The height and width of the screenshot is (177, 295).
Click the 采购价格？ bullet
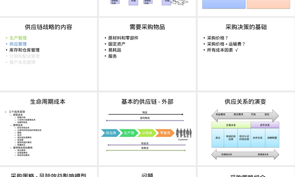coord(217,38)
